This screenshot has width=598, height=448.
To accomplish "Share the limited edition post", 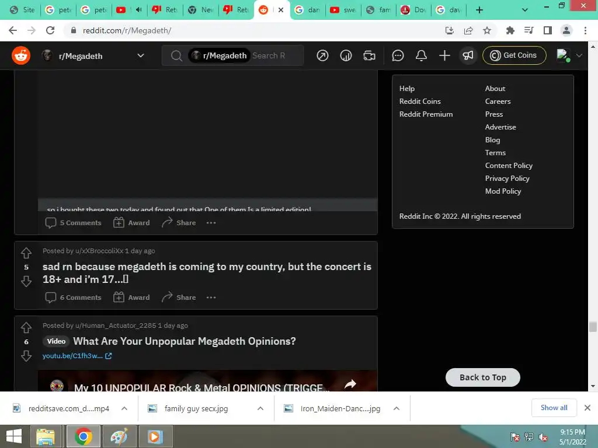I will [179, 222].
